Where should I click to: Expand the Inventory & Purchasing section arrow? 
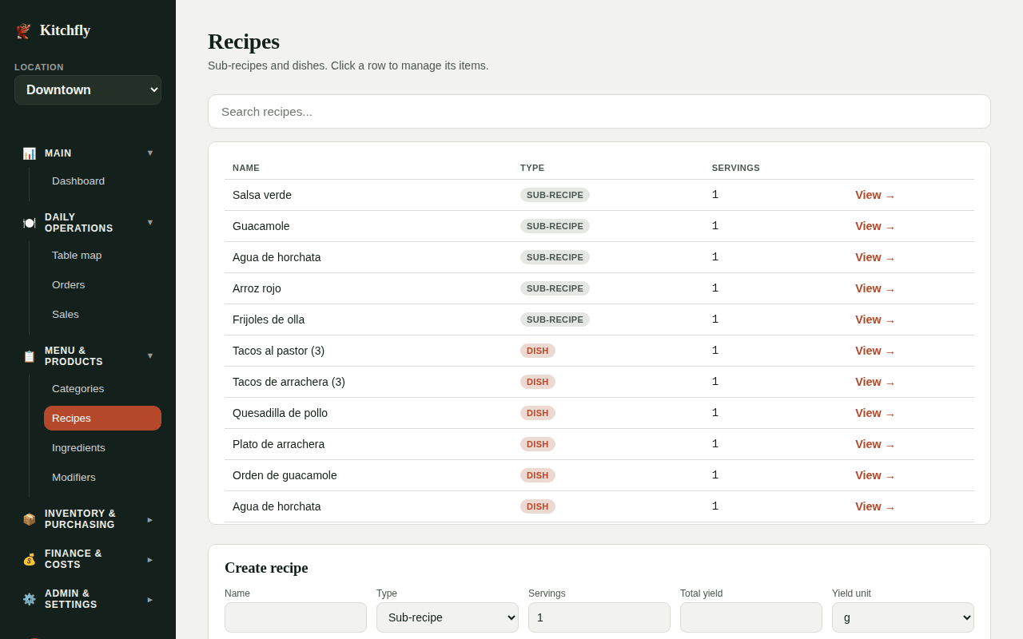click(x=150, y=519)
